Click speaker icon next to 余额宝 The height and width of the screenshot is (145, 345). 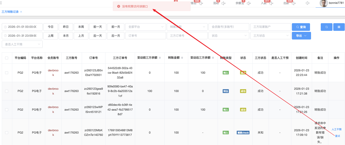click(x=249, y=3)
